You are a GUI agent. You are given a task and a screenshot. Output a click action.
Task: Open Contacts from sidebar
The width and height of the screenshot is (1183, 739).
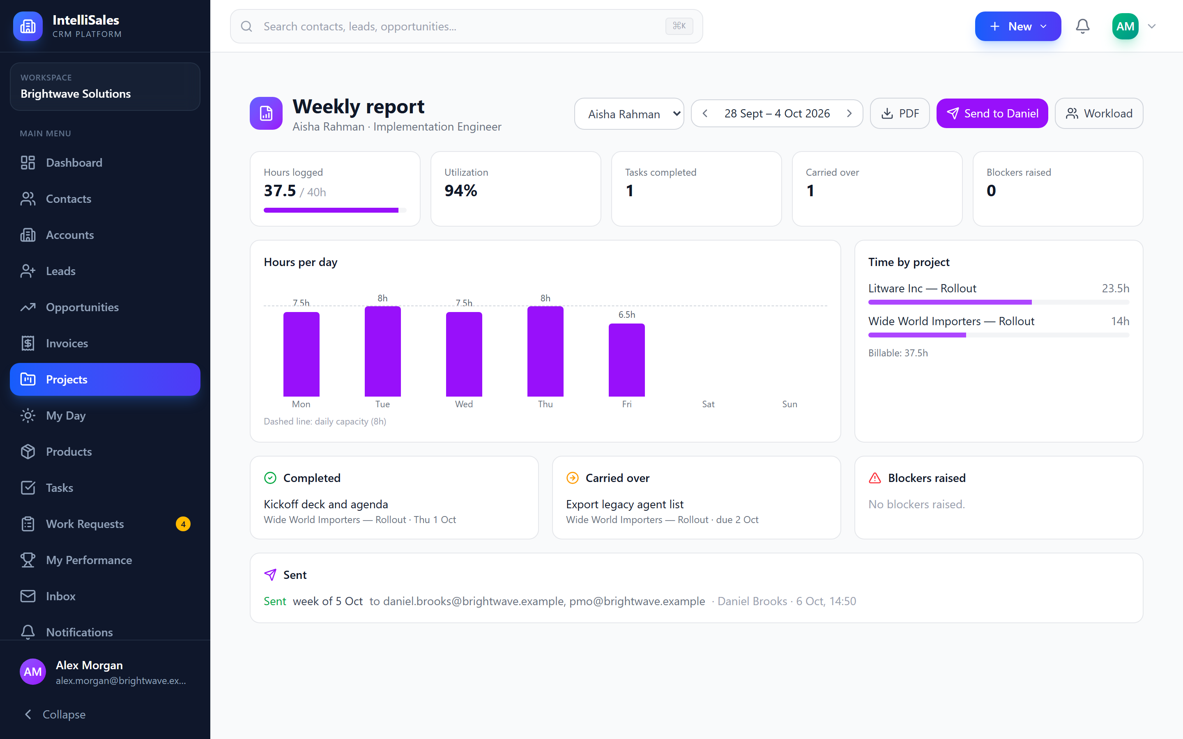(105, 199)
